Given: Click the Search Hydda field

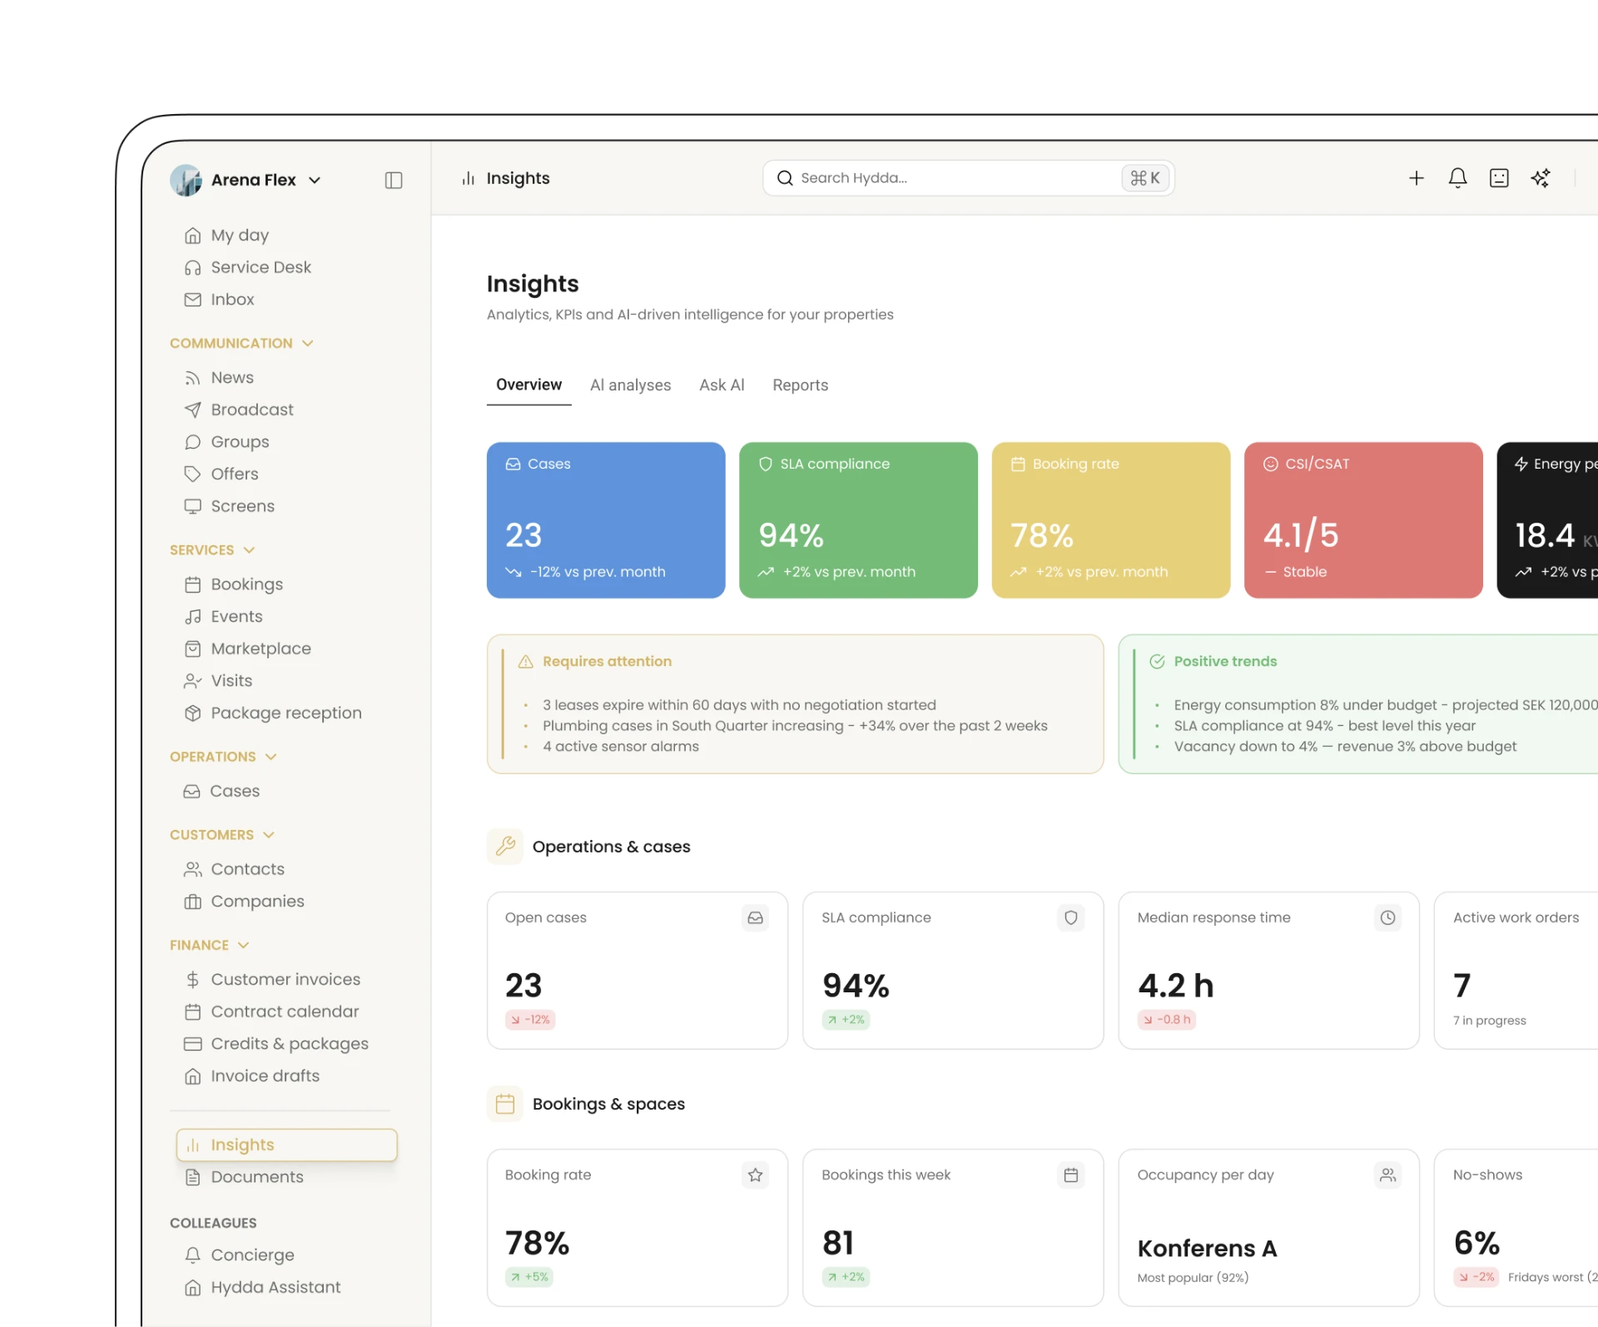Looking at the screenshot, I should point(968,178).
